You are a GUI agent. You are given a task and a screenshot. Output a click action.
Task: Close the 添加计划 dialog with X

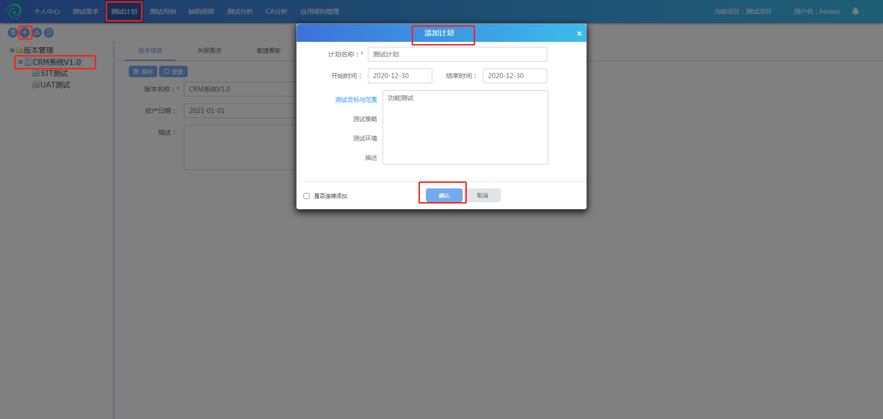(579, 34)
